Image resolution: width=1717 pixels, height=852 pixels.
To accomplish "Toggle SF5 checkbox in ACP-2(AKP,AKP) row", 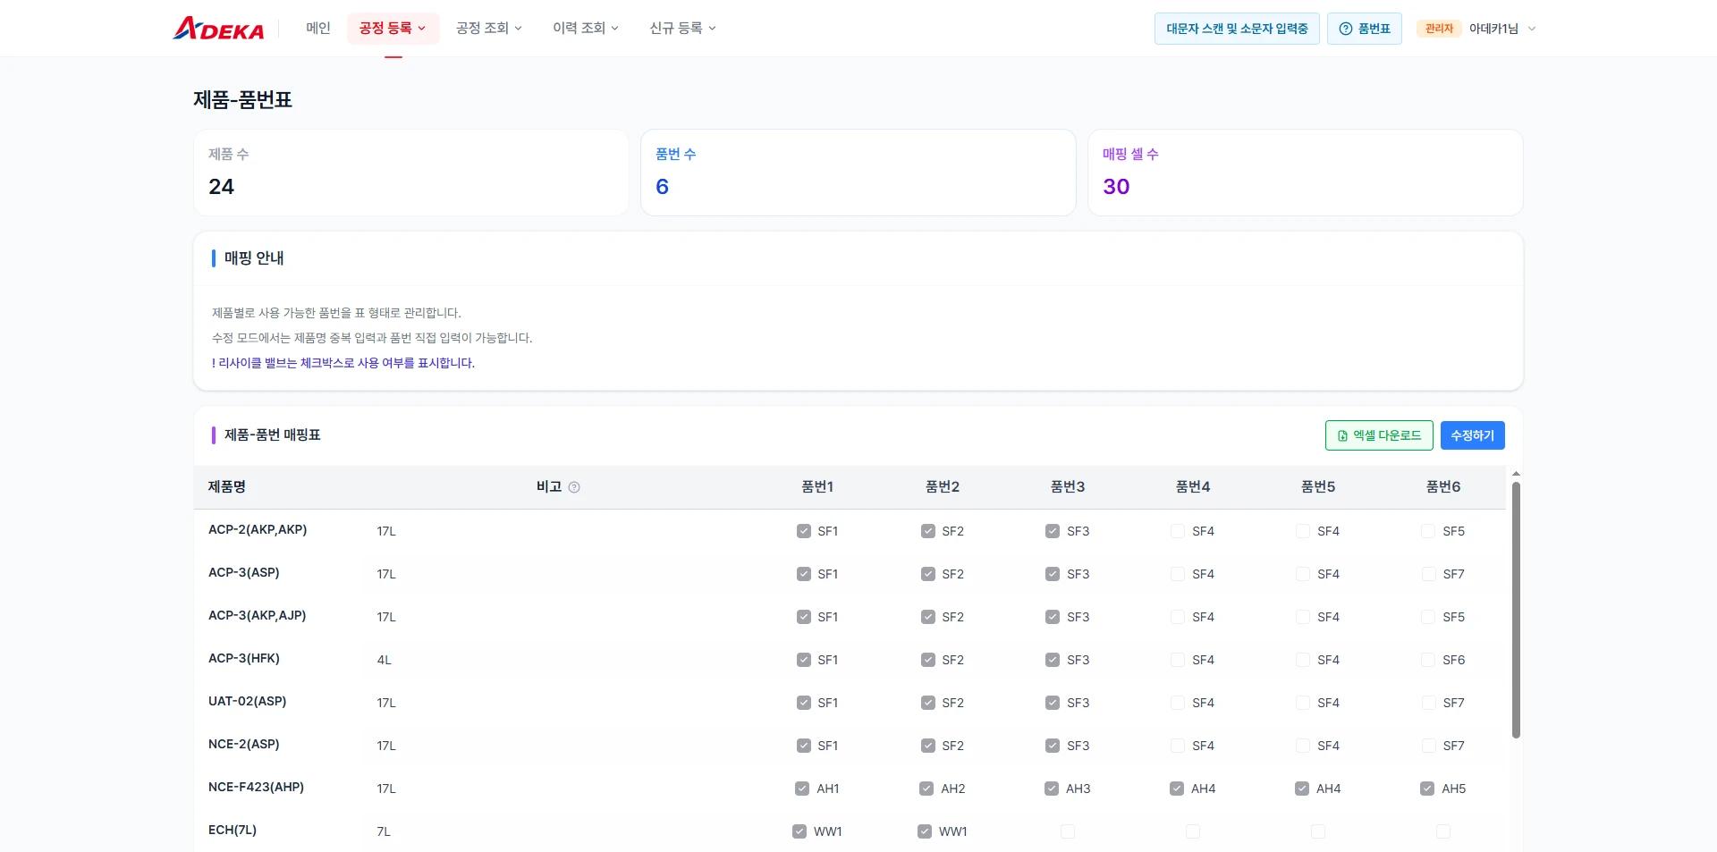I will point(1428,531).
